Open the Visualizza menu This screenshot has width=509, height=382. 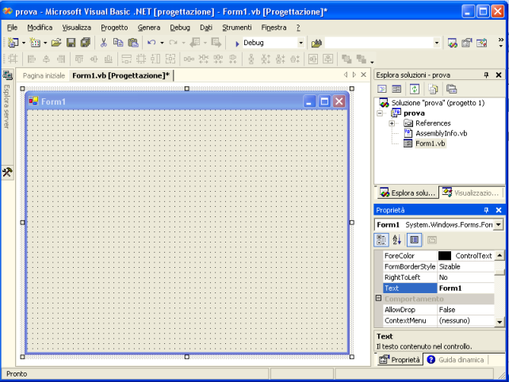coord(77,28)
